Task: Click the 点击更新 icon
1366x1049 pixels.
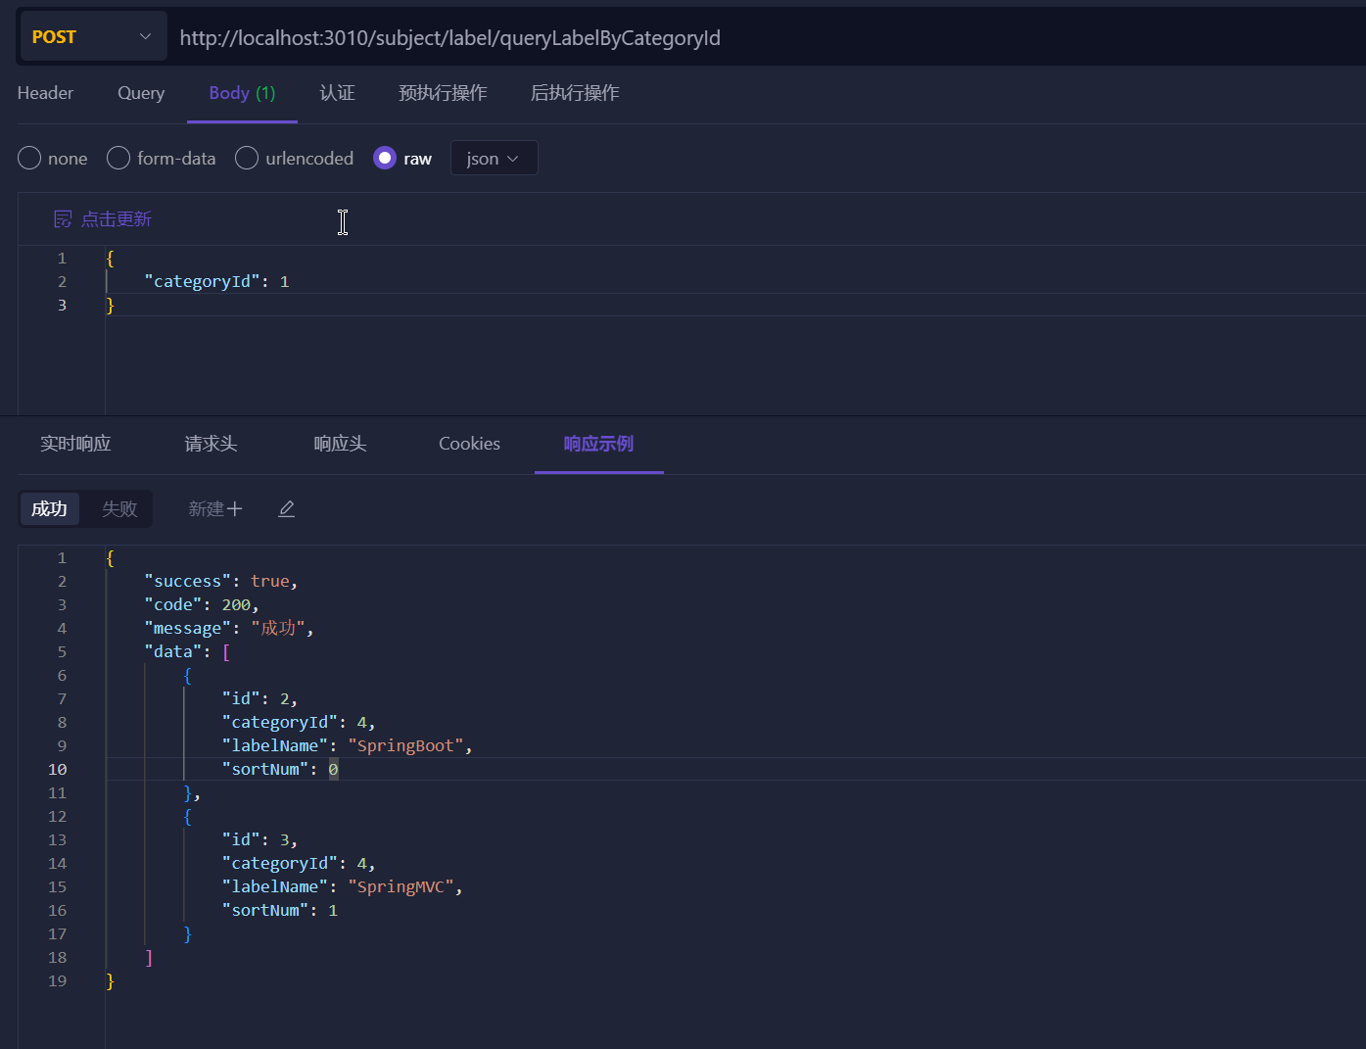Action: point(63,218)
